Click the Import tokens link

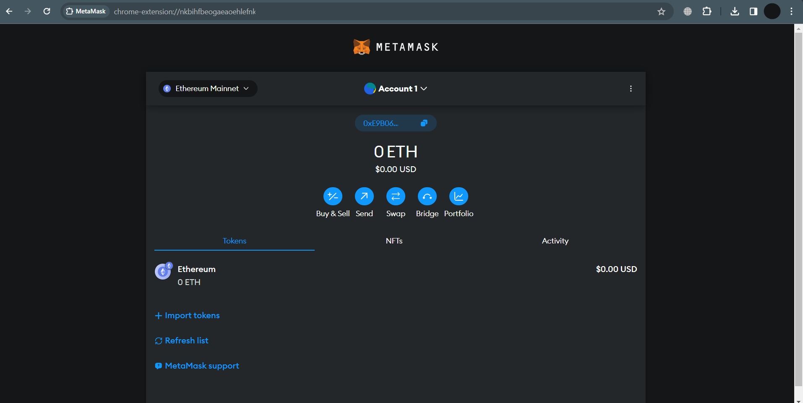187,315
